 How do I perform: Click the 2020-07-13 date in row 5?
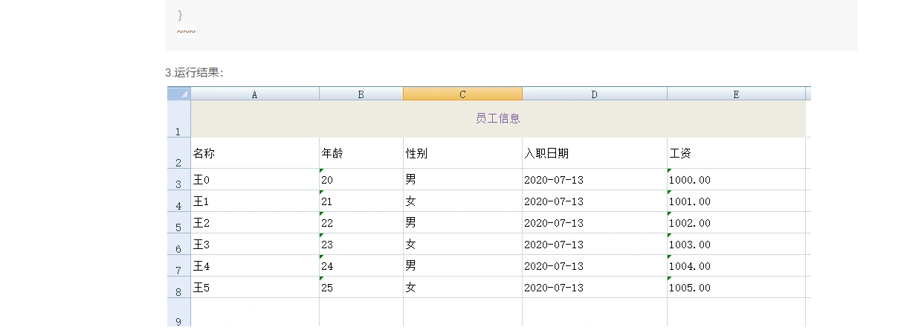pos(554,223)
